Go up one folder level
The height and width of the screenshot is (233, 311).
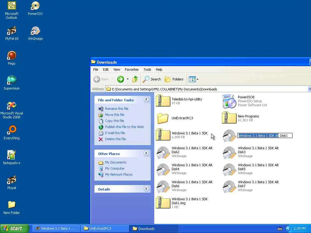135,79
